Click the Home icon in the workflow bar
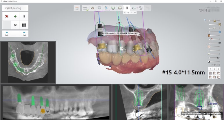Screen dimensions: 224x120 point(77,8)
